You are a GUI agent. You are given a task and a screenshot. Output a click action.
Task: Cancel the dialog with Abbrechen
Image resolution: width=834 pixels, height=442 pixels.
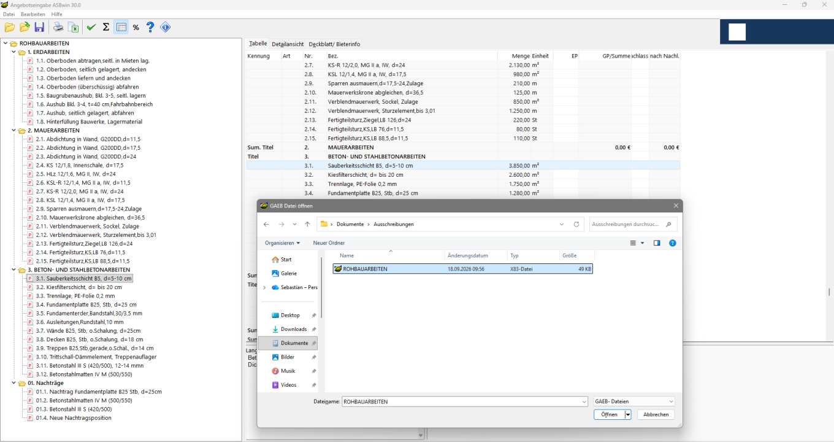pos(656,414)
